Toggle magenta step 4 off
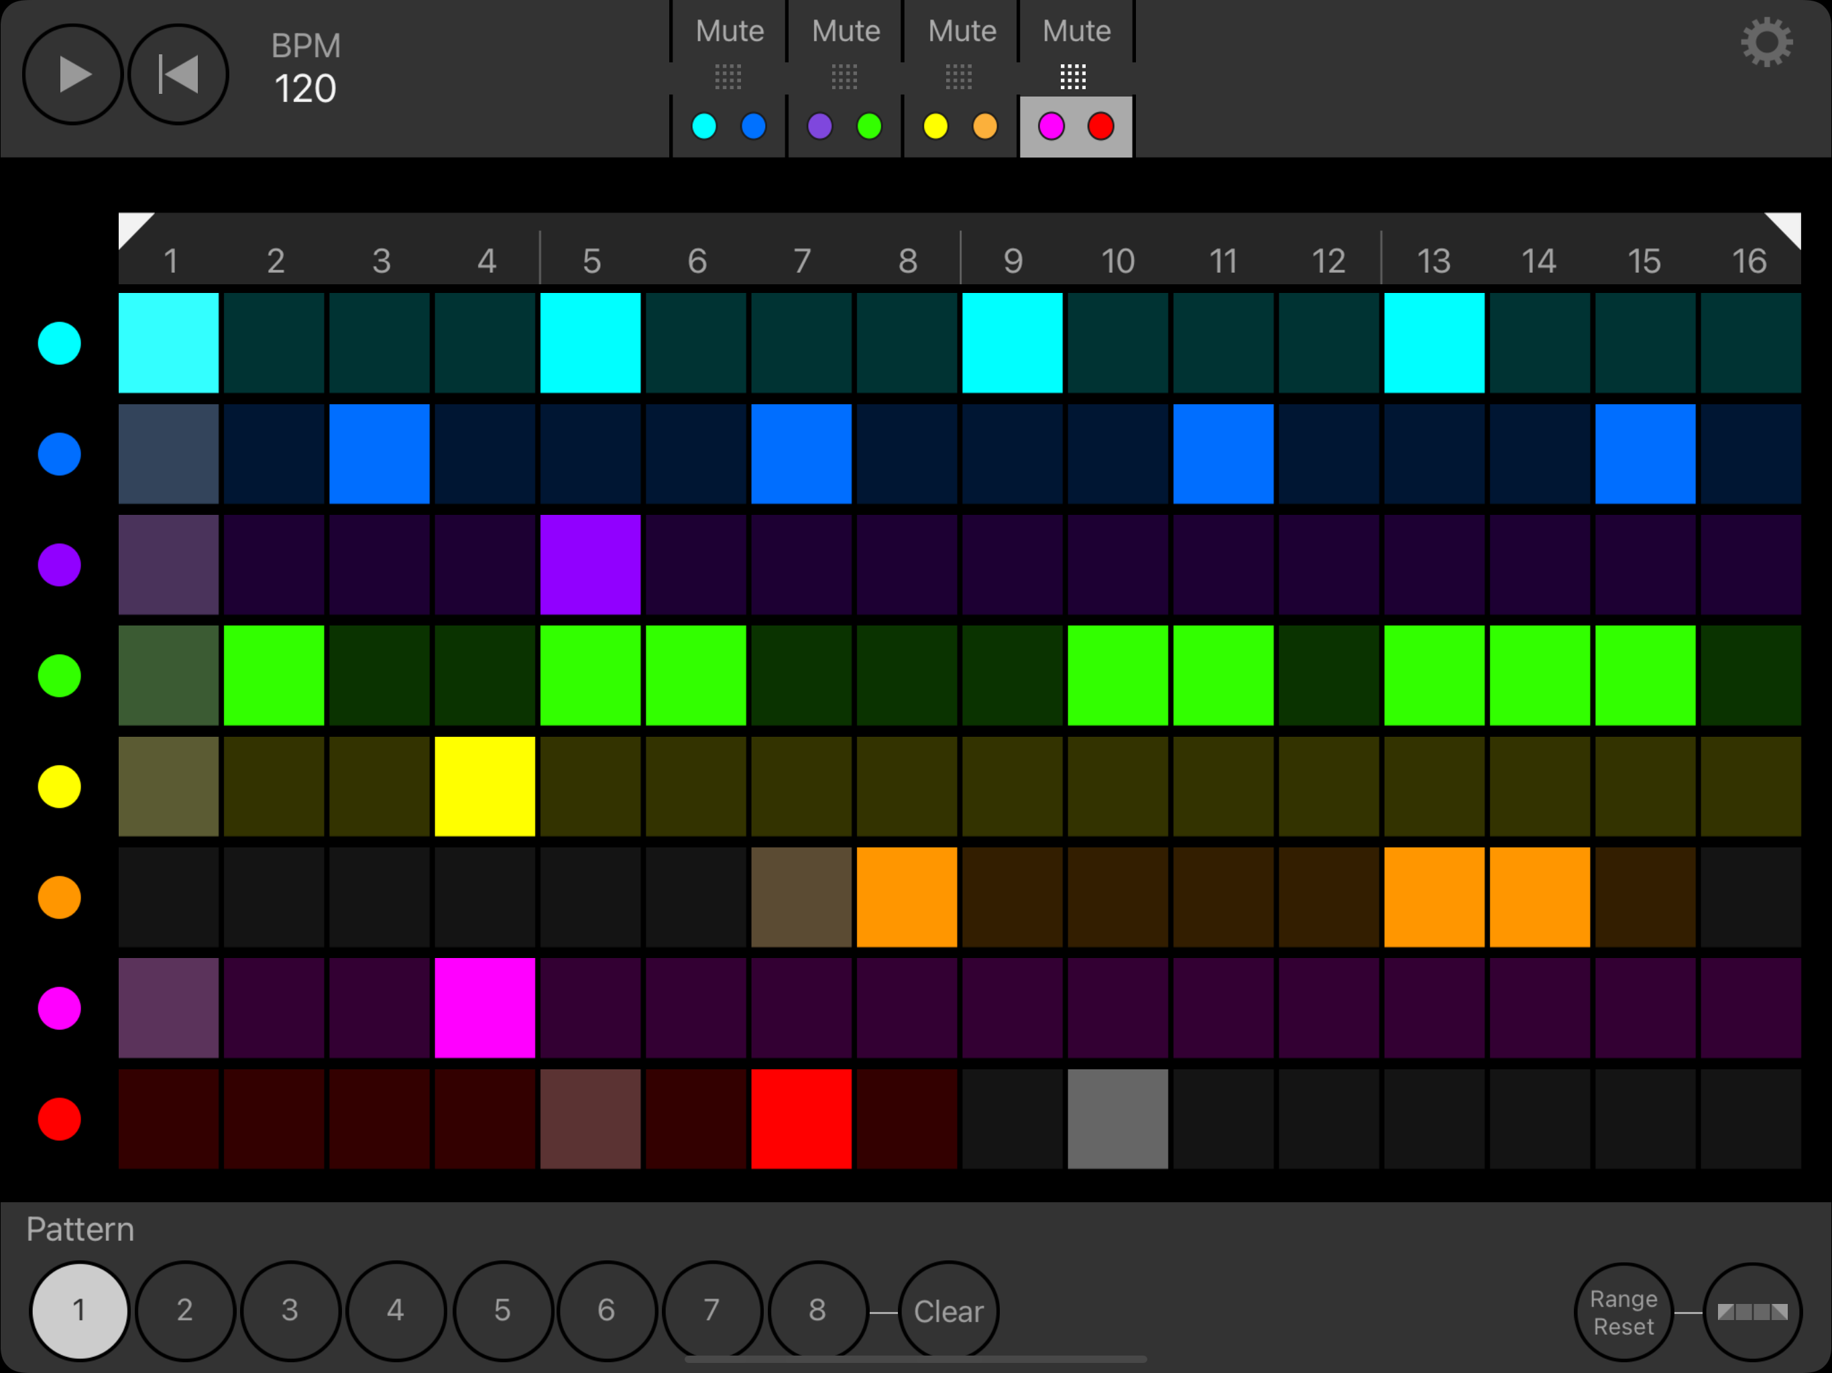1832x1373 pixels. (485, 1009)
